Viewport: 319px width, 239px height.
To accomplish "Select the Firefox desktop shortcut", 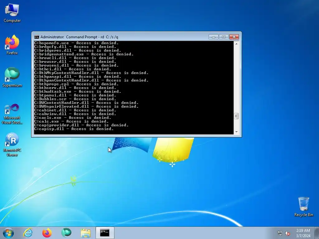I will (x=12, y=45).
